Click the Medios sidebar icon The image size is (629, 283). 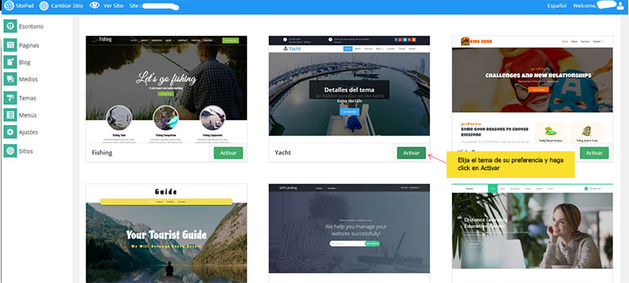click(10, 79)
